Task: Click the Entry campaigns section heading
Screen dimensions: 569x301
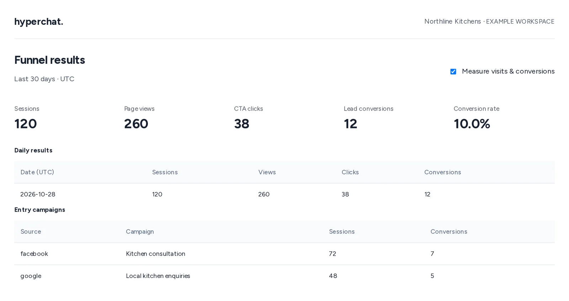Action: pyautogui.click(x=40, y=210)
